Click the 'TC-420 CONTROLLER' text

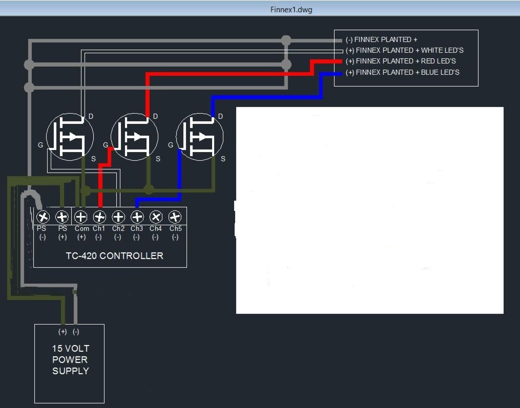pyautogui.click(x=114, y=256)
